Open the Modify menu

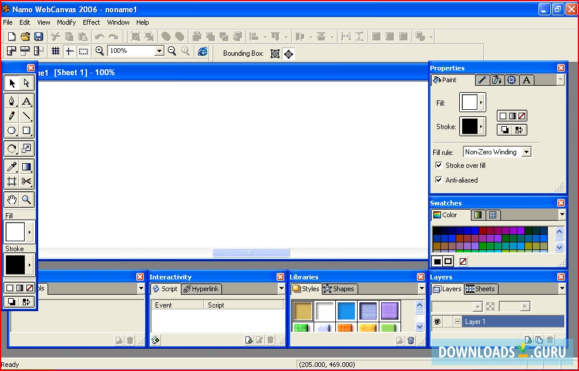66,22
